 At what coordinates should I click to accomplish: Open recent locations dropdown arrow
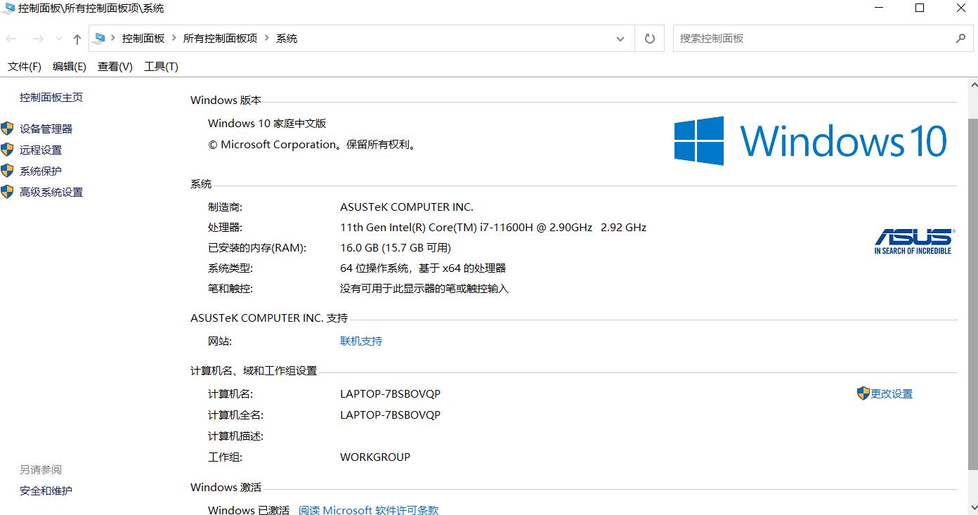tap(59, 39)
